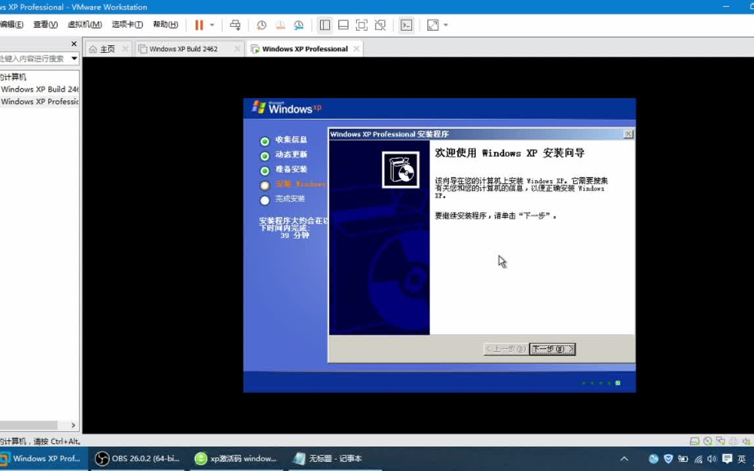Screen dimensions: 754x471
Task: Click the network adapter status icon
Action: click(721, 441)
